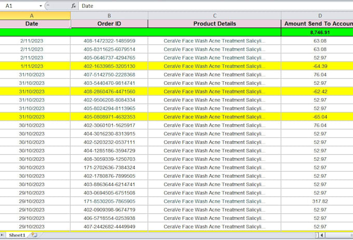The height and width of the screenshot is (240, 353).
Task: Select order ID 407-2442682-4449949
Action: point(109,227)
